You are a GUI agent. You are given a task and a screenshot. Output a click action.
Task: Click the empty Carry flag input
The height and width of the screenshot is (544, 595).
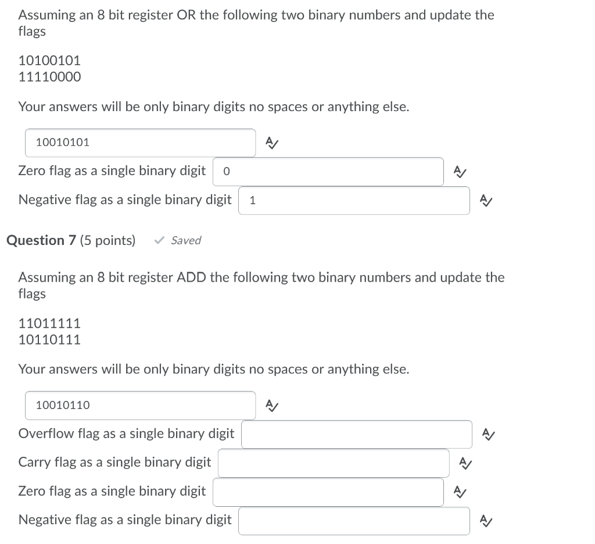(333, 463)
